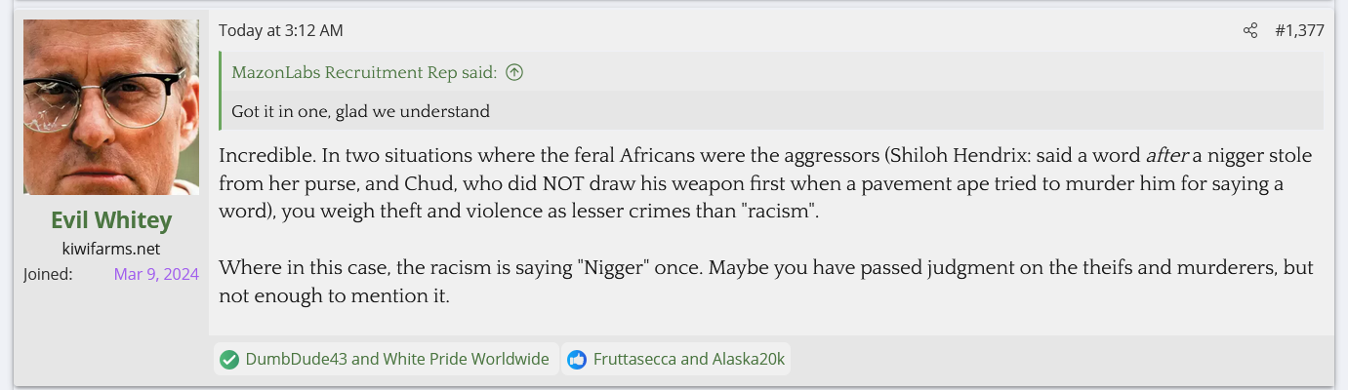This screenshot has height=390, width=1348.
Task: Click the share icon beside post number
Action: pyautogui.click(x=1250, y=31)
